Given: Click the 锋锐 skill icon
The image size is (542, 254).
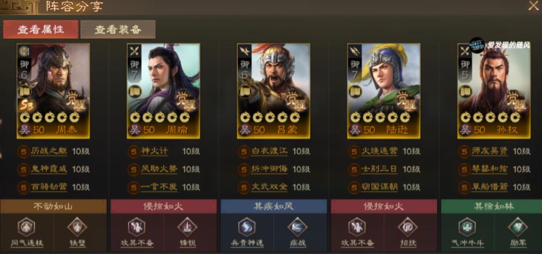Looking at the screenshot, I should pos(188,227).
